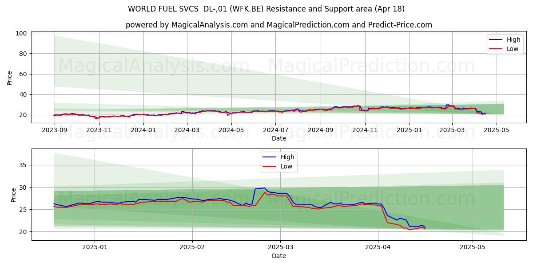Image resolution: width=533 pixels, height=266 pixels.
Task: Click the '2024-05' date tick label
Action: coord(231,130)
